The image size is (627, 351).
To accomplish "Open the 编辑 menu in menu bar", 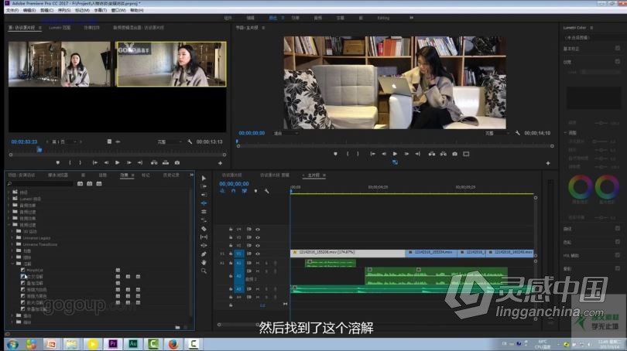I will (28, 10).
